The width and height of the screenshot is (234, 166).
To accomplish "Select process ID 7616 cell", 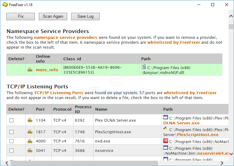I will 83,141.
